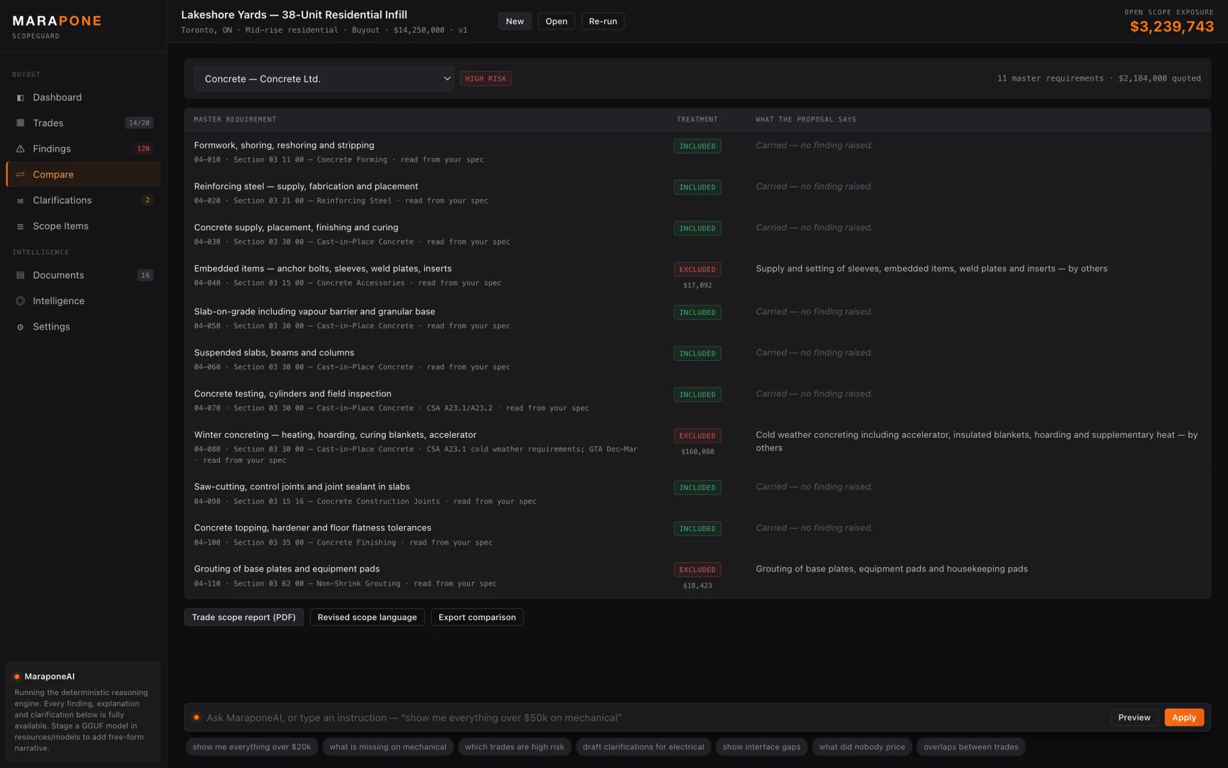Click the Intelligence circle icon
The image size is (1228, 768).
(x=20, y=301)
